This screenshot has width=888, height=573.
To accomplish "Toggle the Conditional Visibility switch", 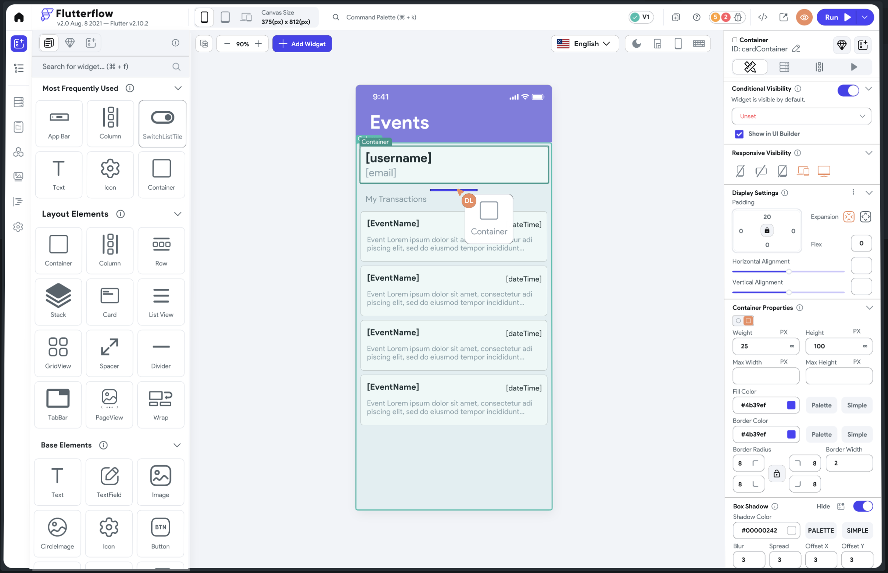I will pyautogui.click(x=848, y=90).
